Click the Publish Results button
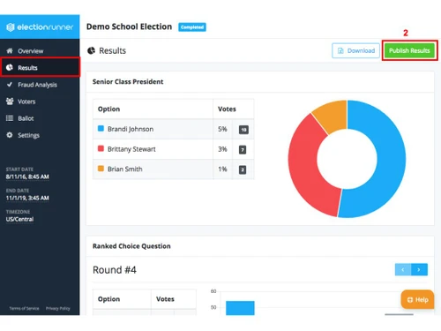 click(x=409, y=50)
